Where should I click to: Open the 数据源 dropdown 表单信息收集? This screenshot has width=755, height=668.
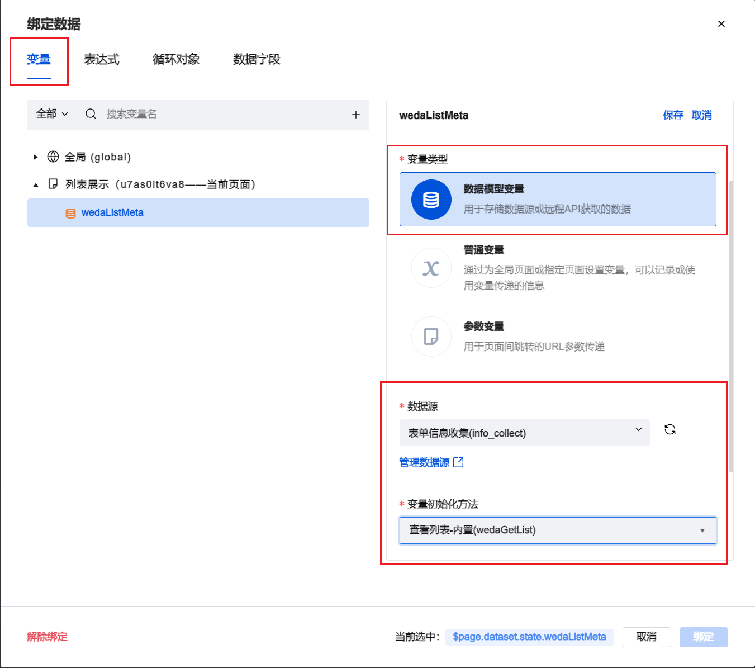click(525, 433)
